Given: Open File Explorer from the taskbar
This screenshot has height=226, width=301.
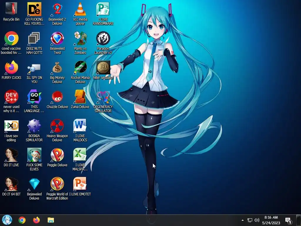Looking at the screenshot, I should point(51,220).
